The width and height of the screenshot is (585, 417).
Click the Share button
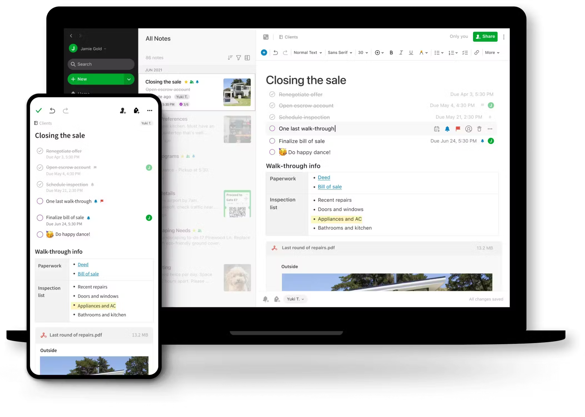485,36
